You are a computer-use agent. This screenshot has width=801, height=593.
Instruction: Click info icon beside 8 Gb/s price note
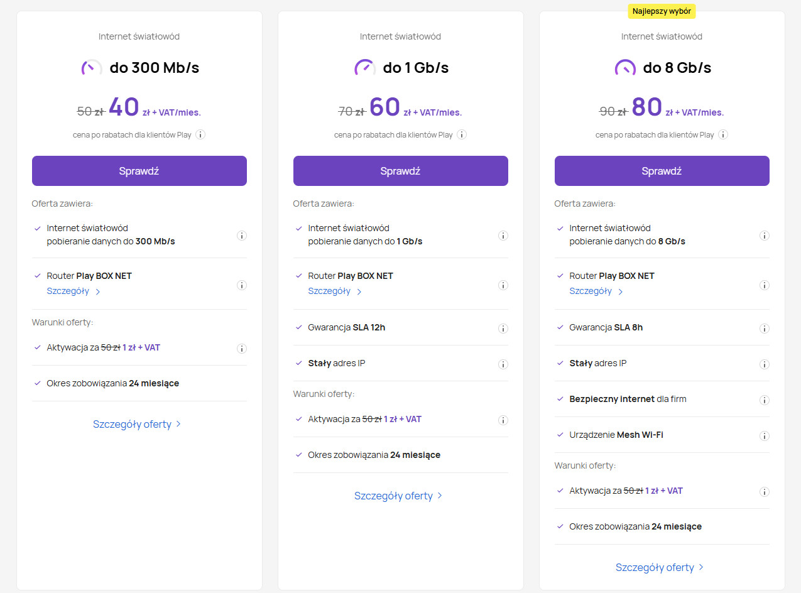[x=723, y=134]
